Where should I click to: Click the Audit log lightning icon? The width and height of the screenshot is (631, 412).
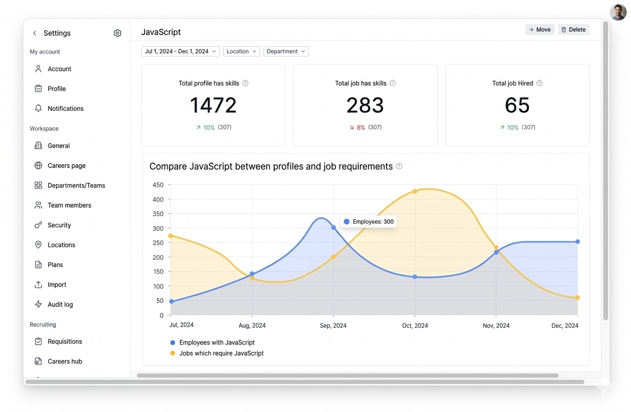point(38,304)
